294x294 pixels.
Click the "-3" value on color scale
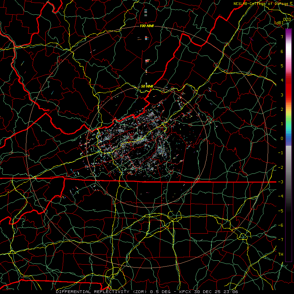[281, 182]
